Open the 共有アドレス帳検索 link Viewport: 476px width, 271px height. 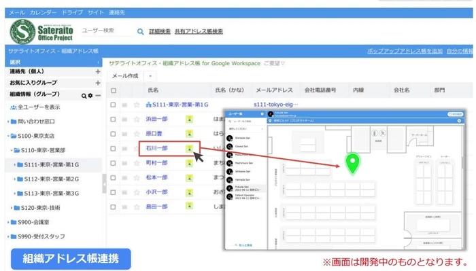click(x=199, y=31)
